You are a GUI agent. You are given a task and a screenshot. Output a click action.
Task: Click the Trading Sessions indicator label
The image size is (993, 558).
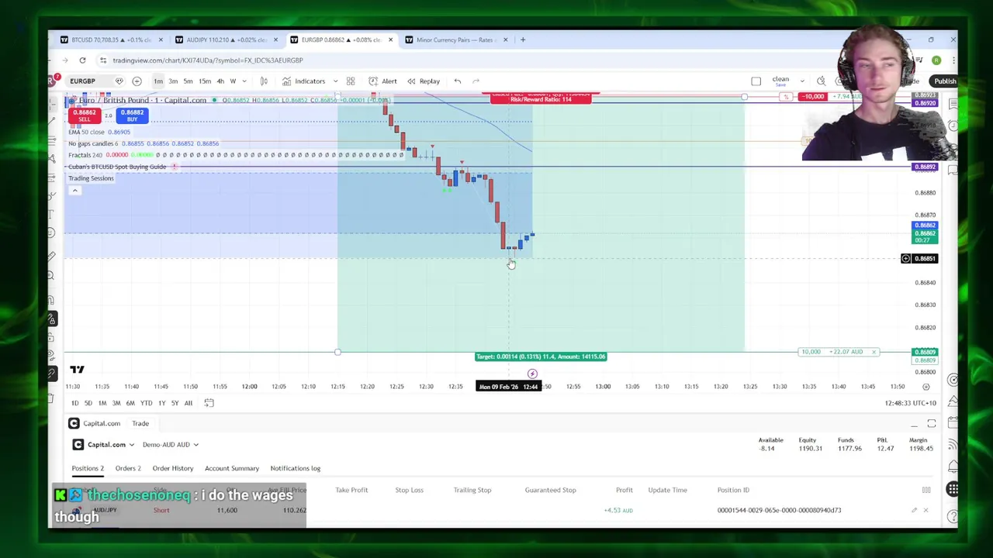[x=91, y=178]
